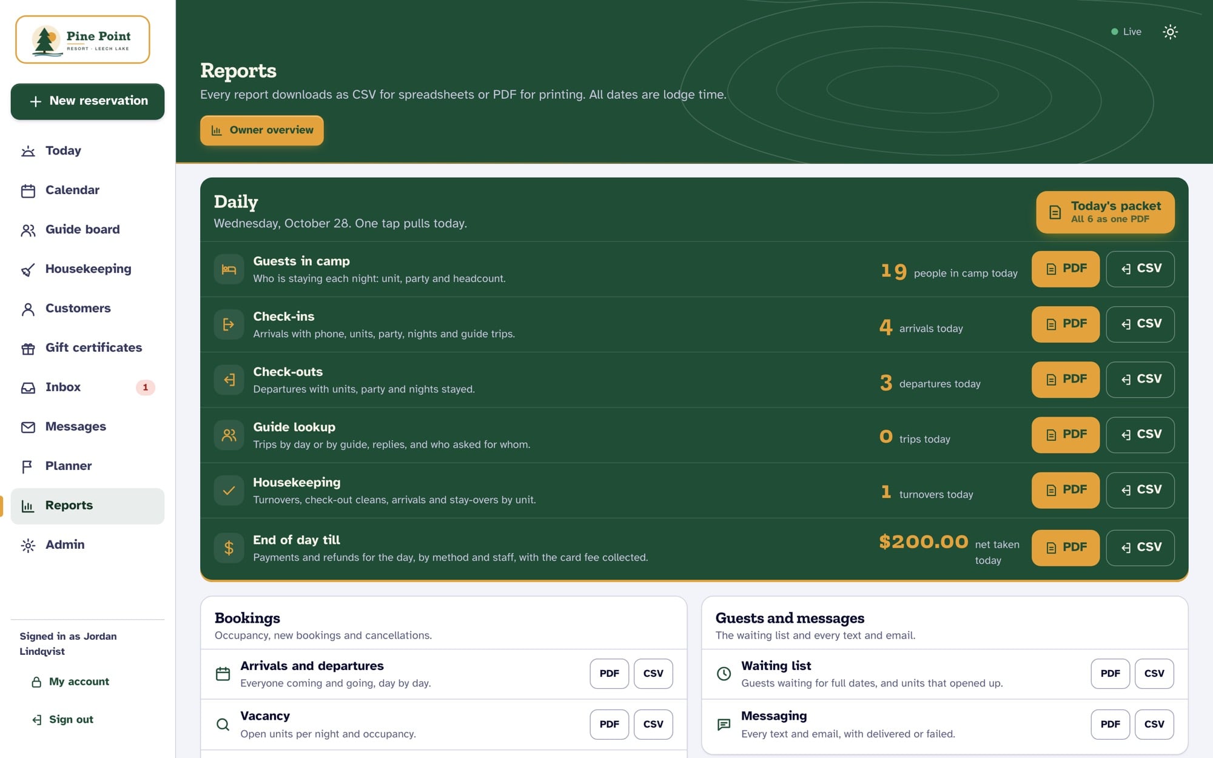Export Guests in camp as CSV
This screenshot has width=1213, height=758.
point(1140,269)
